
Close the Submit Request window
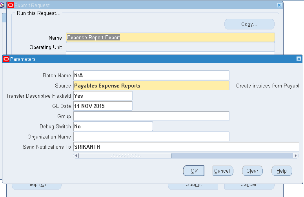279,5
